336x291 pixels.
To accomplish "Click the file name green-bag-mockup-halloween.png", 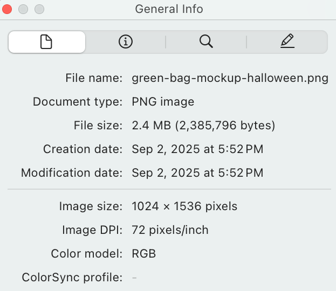I will pos(230,78).
